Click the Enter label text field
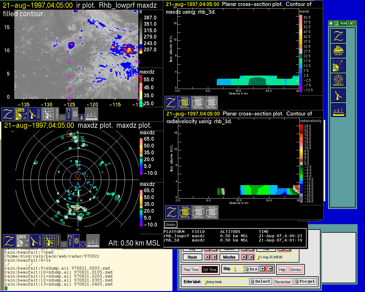The height and width of the screenshot is (292, 365). tap(226, 282)
